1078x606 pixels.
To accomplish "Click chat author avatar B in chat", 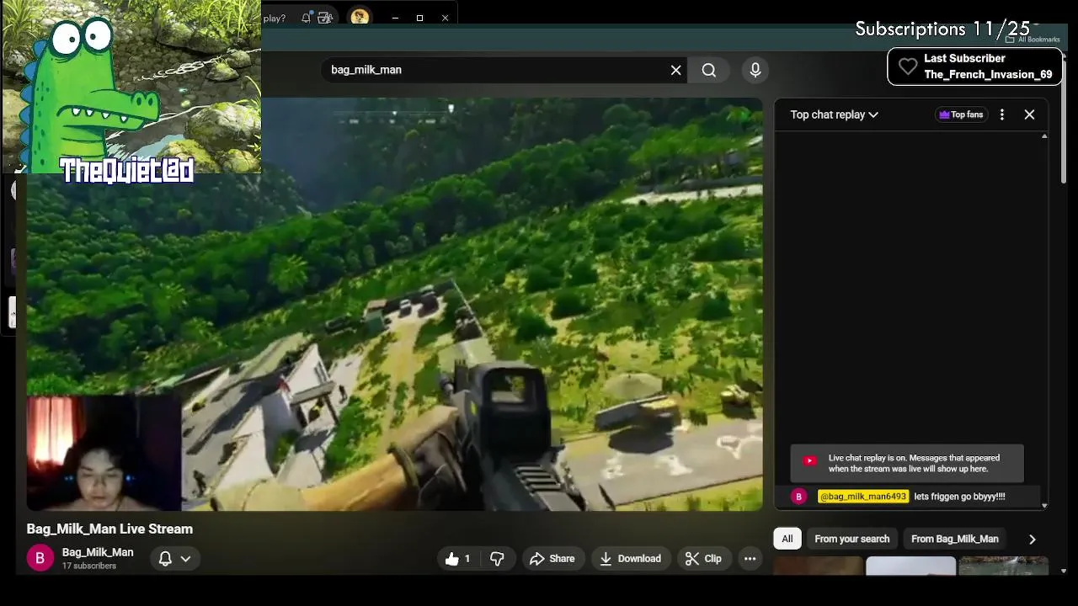I will 799,497.
